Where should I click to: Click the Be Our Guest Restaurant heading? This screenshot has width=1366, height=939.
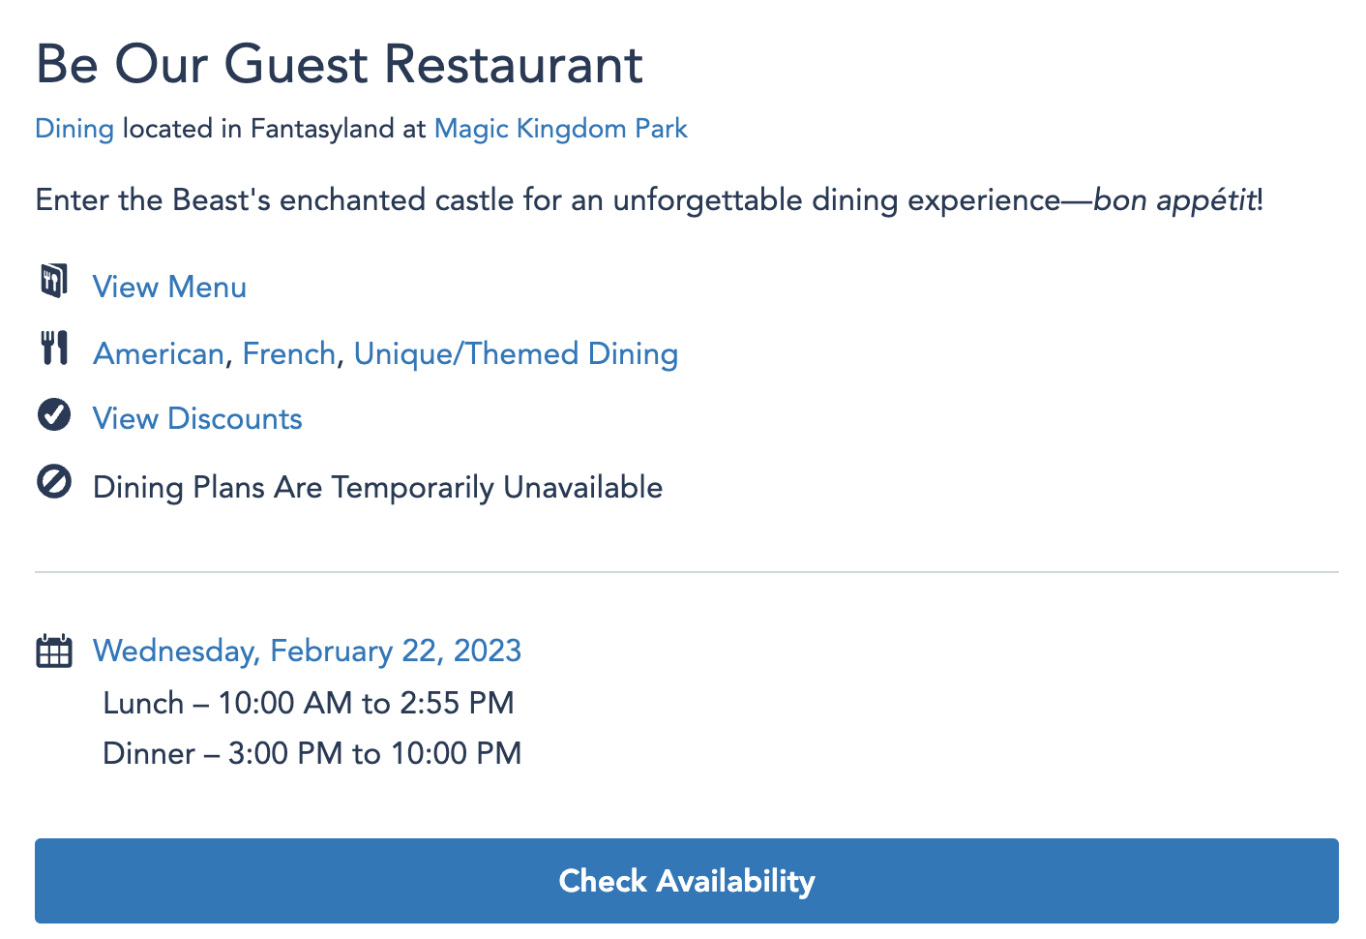(x=340, y=65)
